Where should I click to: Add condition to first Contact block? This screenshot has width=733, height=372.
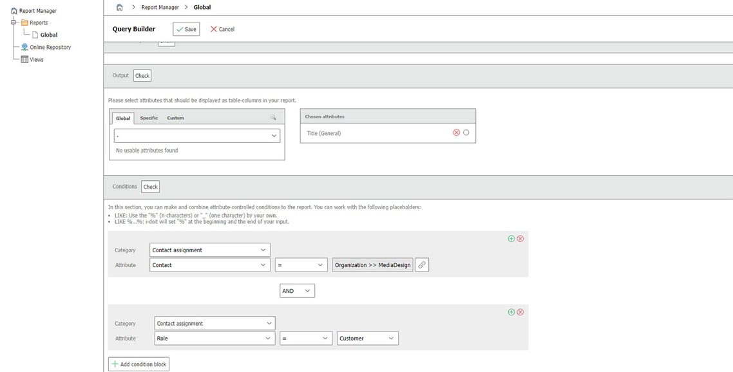point(511,239)
